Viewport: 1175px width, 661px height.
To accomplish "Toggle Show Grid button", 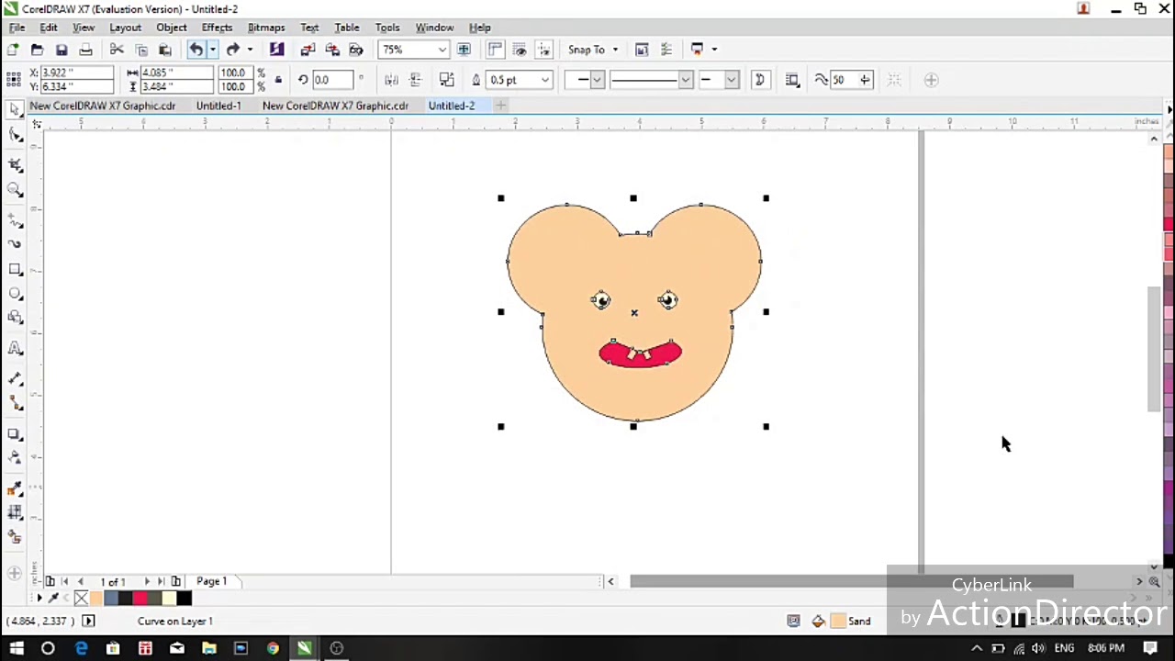I will (520, 50).
